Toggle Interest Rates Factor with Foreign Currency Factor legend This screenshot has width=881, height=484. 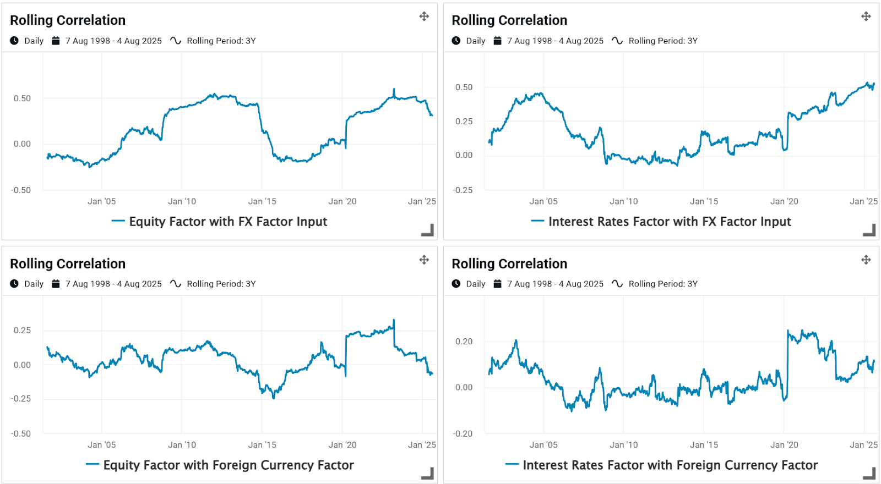(670, 465)
